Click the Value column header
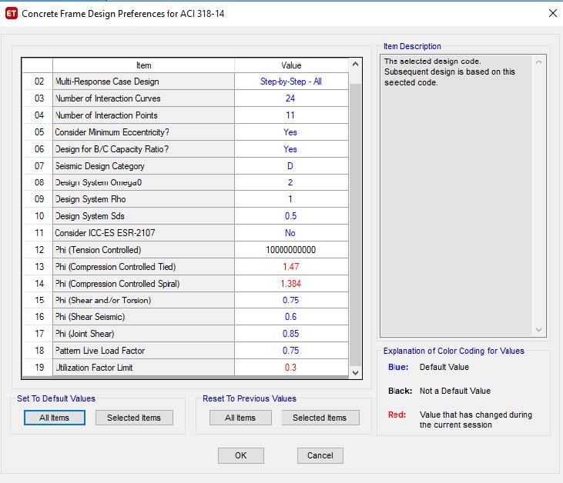 (291, 65)
